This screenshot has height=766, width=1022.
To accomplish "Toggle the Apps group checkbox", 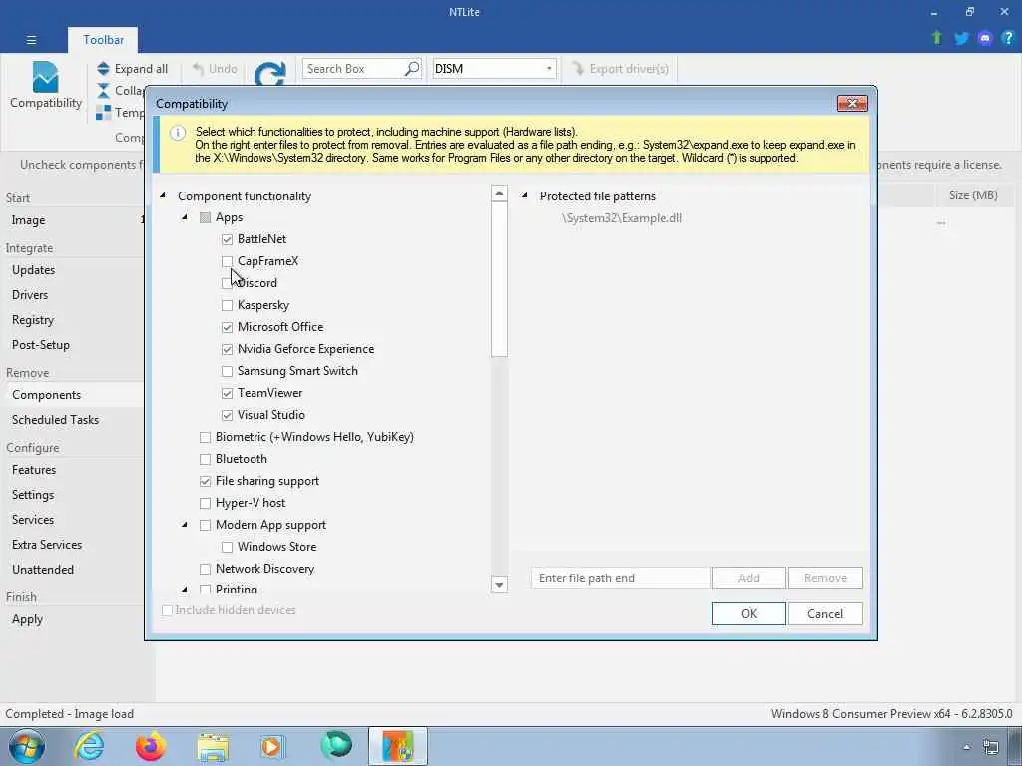I will click(x=205, y=217).
